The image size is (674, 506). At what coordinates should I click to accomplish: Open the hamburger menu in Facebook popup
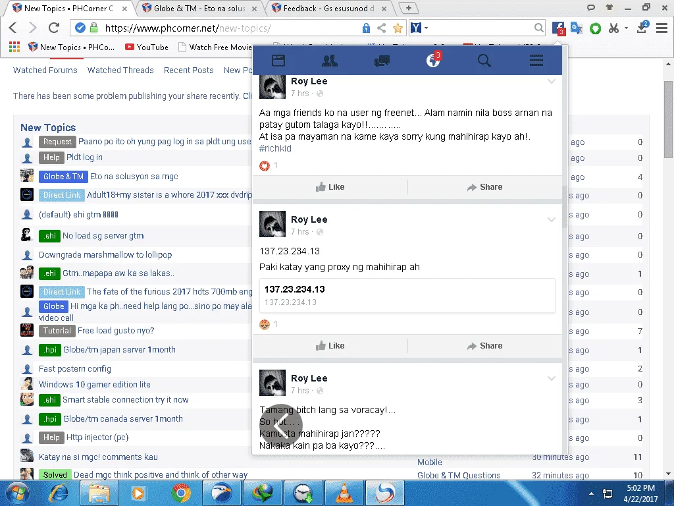[536, 61]
